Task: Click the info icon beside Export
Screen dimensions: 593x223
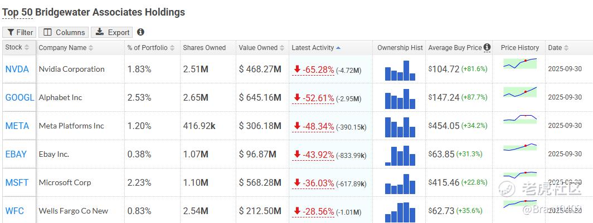Action: pyautogui.click(x=140, y=32)
